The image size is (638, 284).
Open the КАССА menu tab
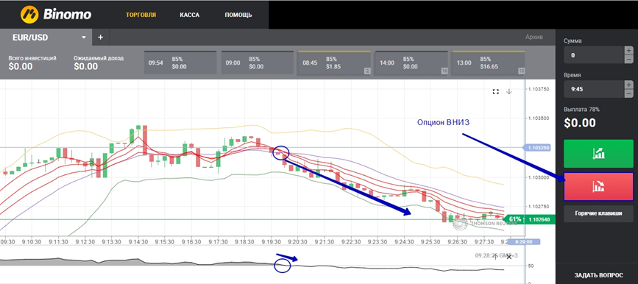190,15
